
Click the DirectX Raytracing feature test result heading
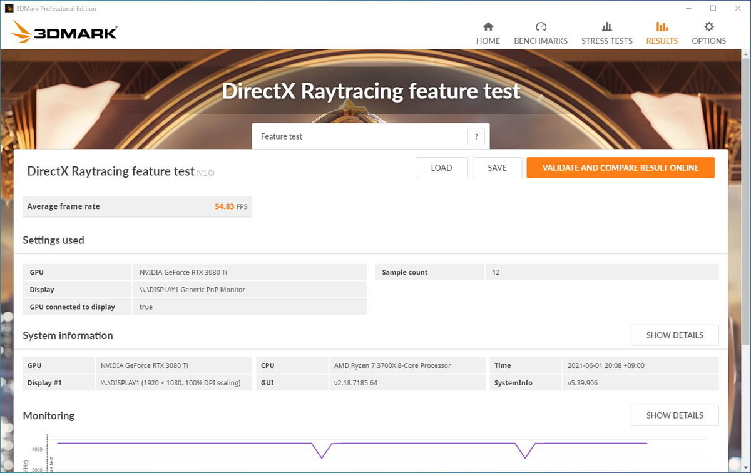tap(111, 171)
